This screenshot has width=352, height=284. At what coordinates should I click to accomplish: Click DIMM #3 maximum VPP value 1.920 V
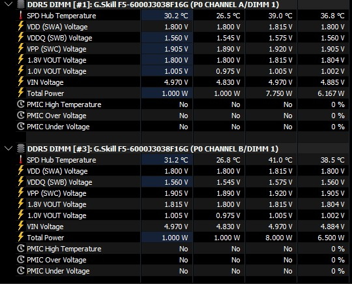[x=280, y=193]
